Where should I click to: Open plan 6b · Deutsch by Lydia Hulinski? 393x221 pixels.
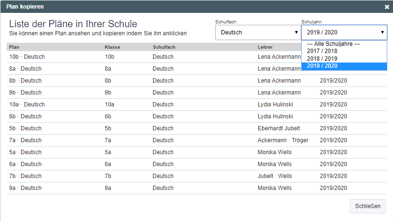(x=25, y=116)
